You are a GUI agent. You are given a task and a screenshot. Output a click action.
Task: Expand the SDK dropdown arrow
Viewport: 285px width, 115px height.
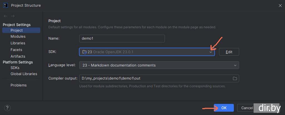point(211,52)
